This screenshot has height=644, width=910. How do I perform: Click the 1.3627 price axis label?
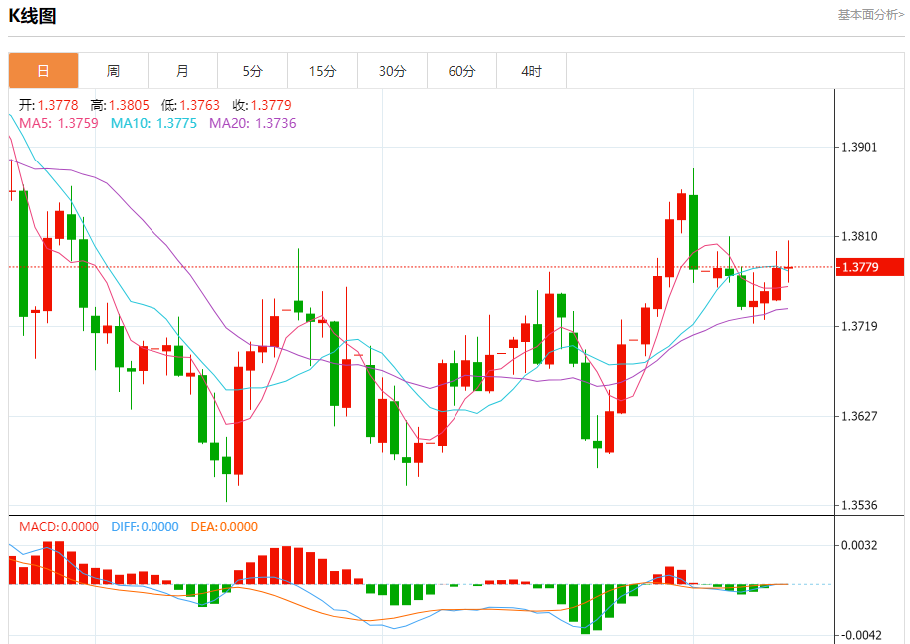pos(859,416)
